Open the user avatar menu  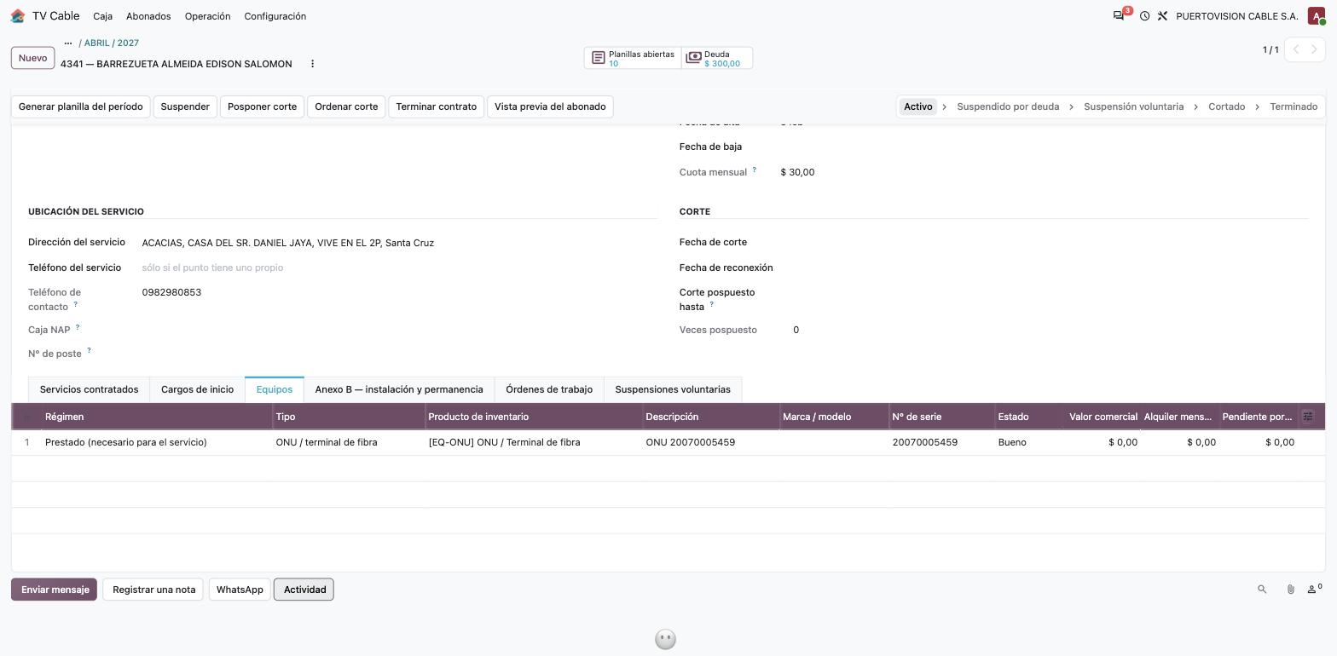point(1317,16)
